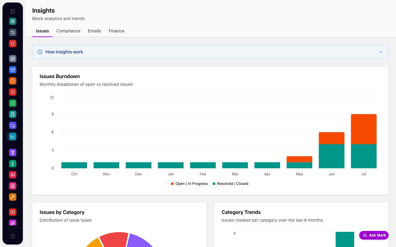Open the pink contact book icon
This screenshot has height=247, width=396.
pyautogui.click(x=13, y=186)
